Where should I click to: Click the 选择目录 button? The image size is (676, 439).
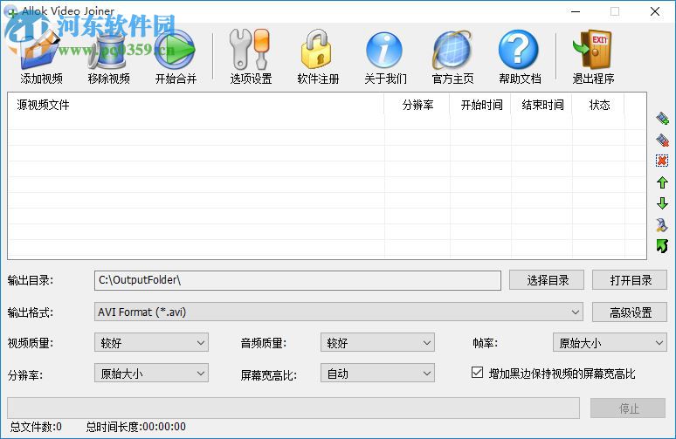click(547, 280)
